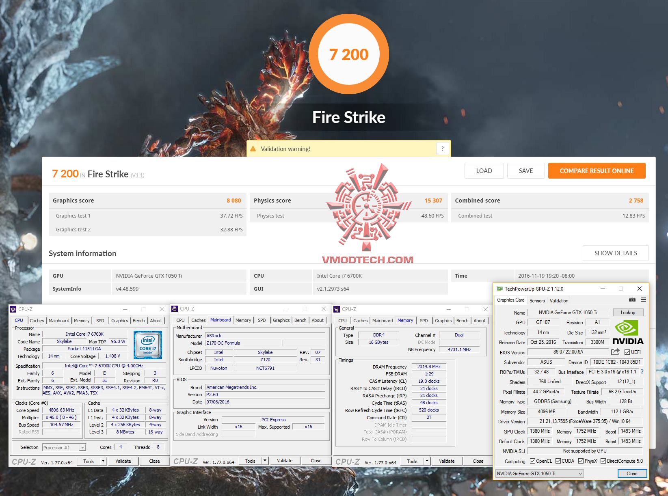This screenshot has height=496, width=668.
Task: Click the SAVE button in 3DMark
Action: pyautogui.click(x=526, y=171)
